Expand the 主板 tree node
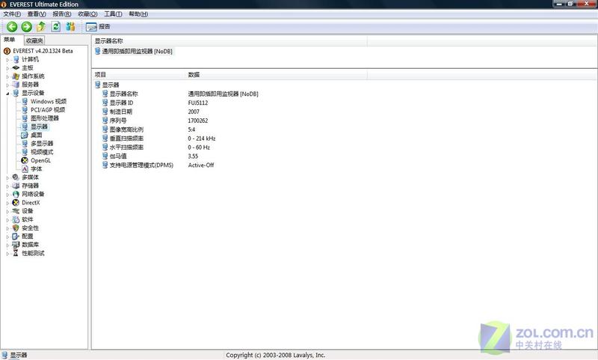598x360 pixels. [7, 68]
